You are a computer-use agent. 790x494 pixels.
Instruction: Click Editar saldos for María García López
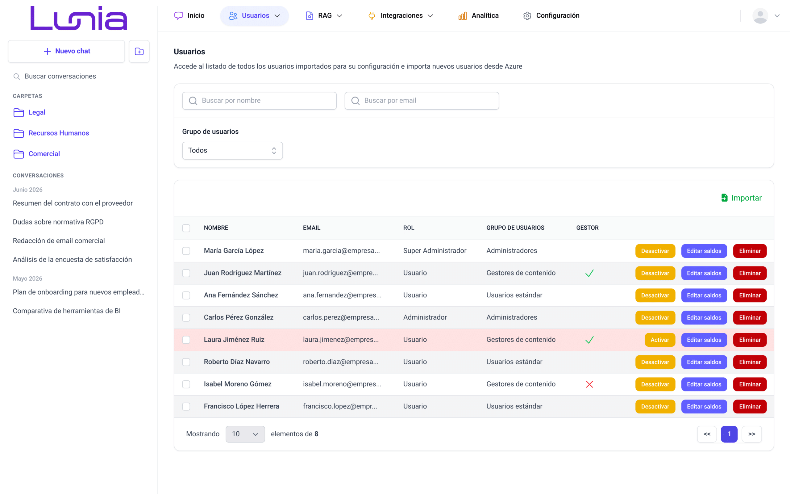point(704,251)
